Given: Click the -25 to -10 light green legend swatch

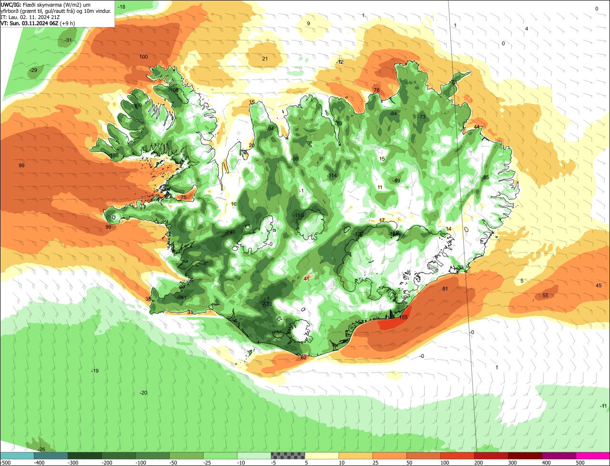Looking at the screenshot, I should pyautogui.click(x=220, y=456).
